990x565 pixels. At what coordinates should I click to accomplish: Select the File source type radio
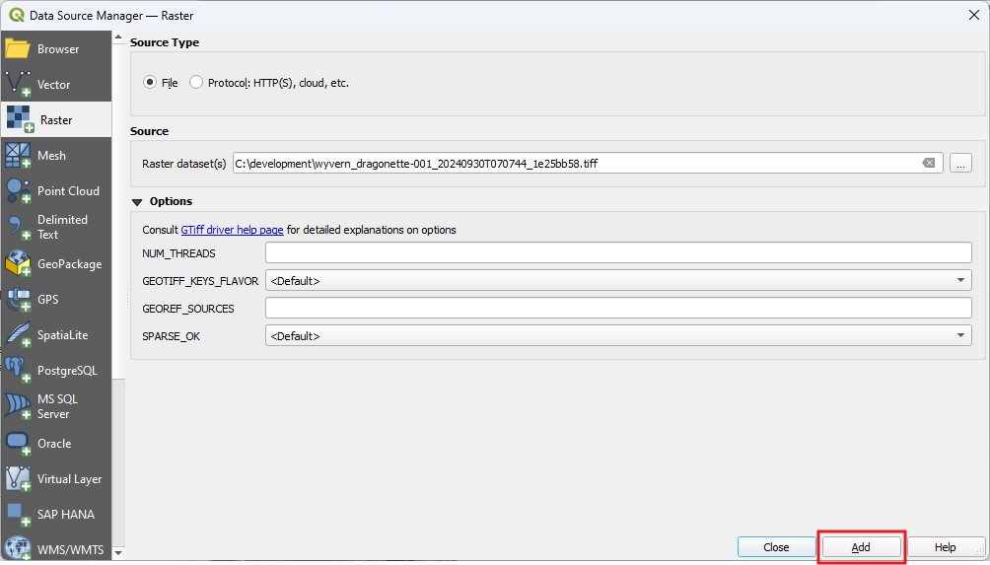pos(151,83)
